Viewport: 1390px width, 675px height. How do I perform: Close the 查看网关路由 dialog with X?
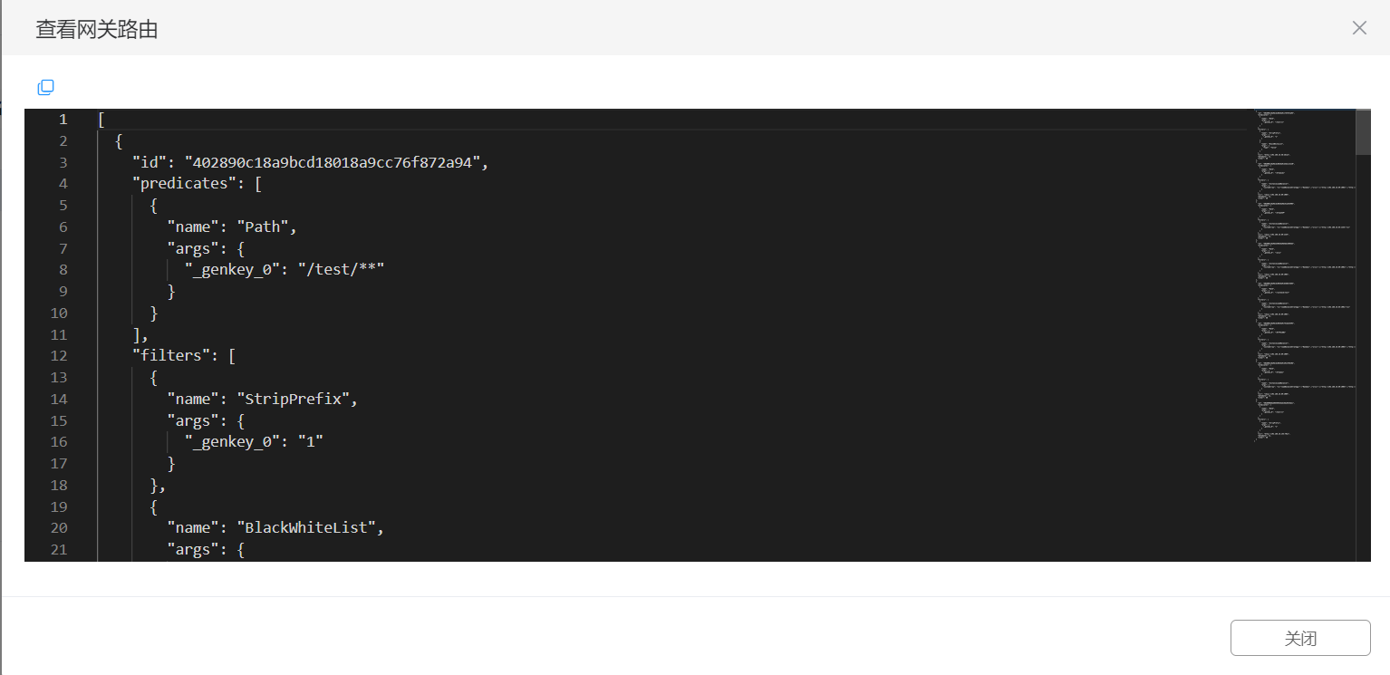pyautogui.click(x=1359, y=28)
